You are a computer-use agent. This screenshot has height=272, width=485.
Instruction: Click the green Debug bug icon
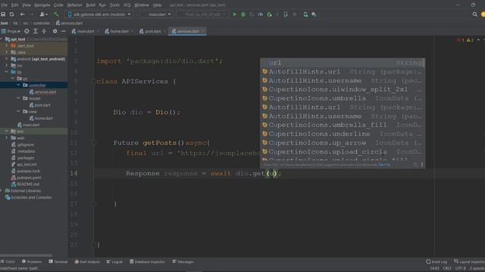243,14
